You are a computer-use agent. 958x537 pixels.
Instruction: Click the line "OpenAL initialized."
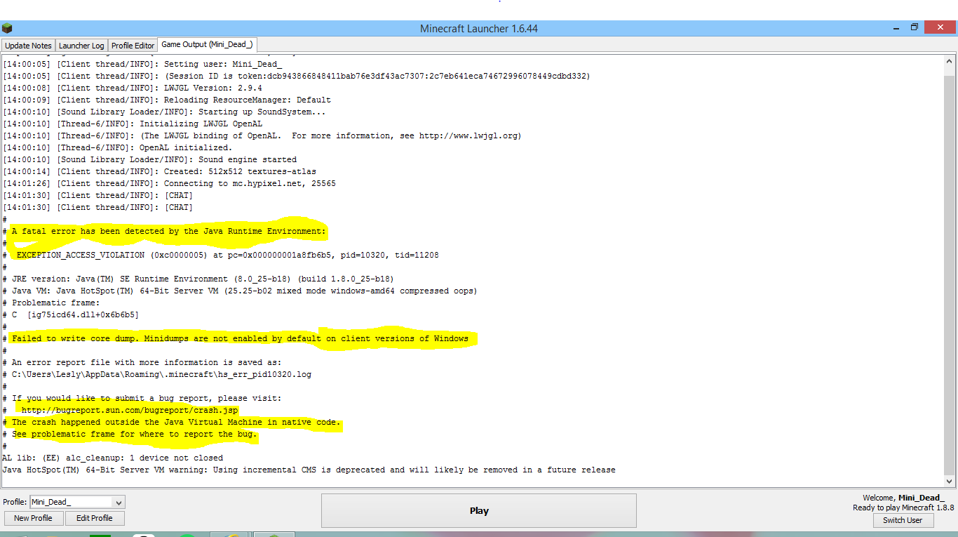(118, 147)
